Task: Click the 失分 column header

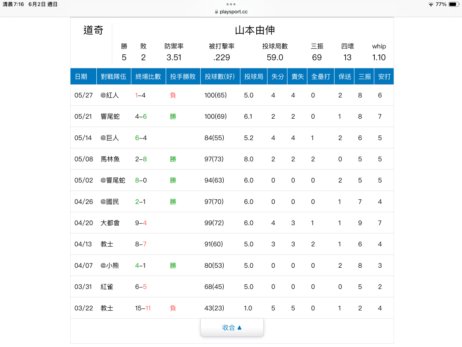Action: click(x=278, y=77)
